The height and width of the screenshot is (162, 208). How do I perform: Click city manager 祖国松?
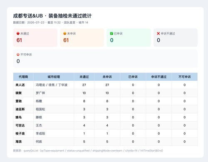point(40,109)
